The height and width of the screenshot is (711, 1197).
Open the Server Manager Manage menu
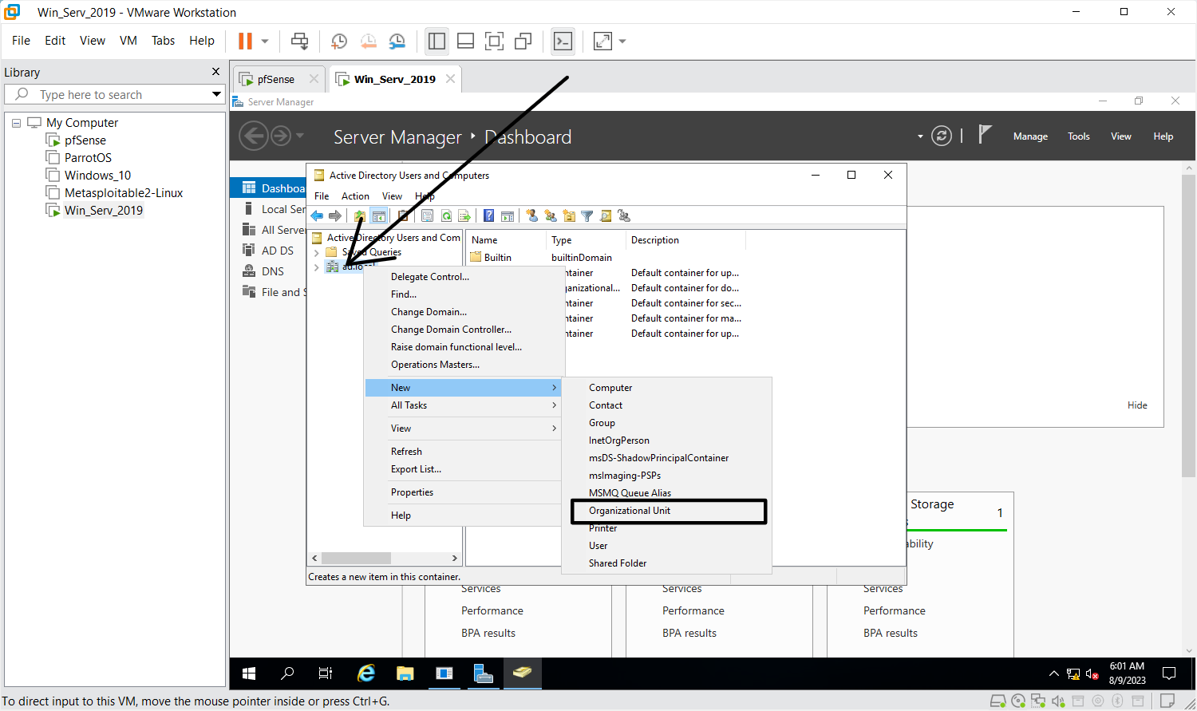(1030, 136)
